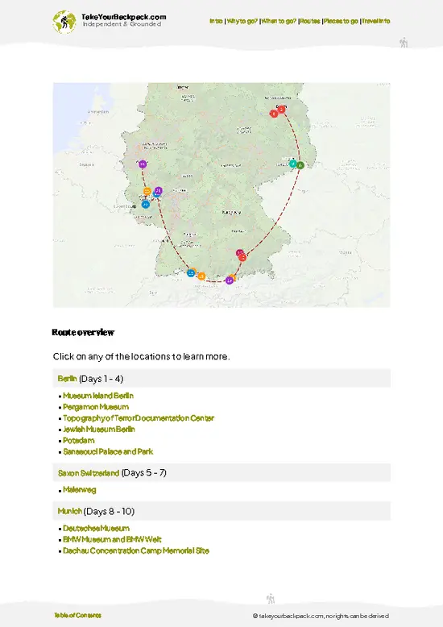Viewport: 443px width, 627px height.
Task: Click the right red marker on Berlin
Action: [281, 109]
